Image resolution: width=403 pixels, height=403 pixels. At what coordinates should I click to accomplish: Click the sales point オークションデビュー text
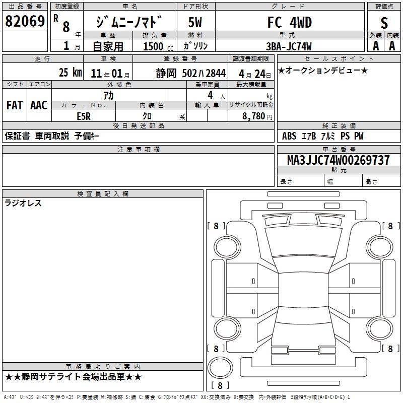322,71
